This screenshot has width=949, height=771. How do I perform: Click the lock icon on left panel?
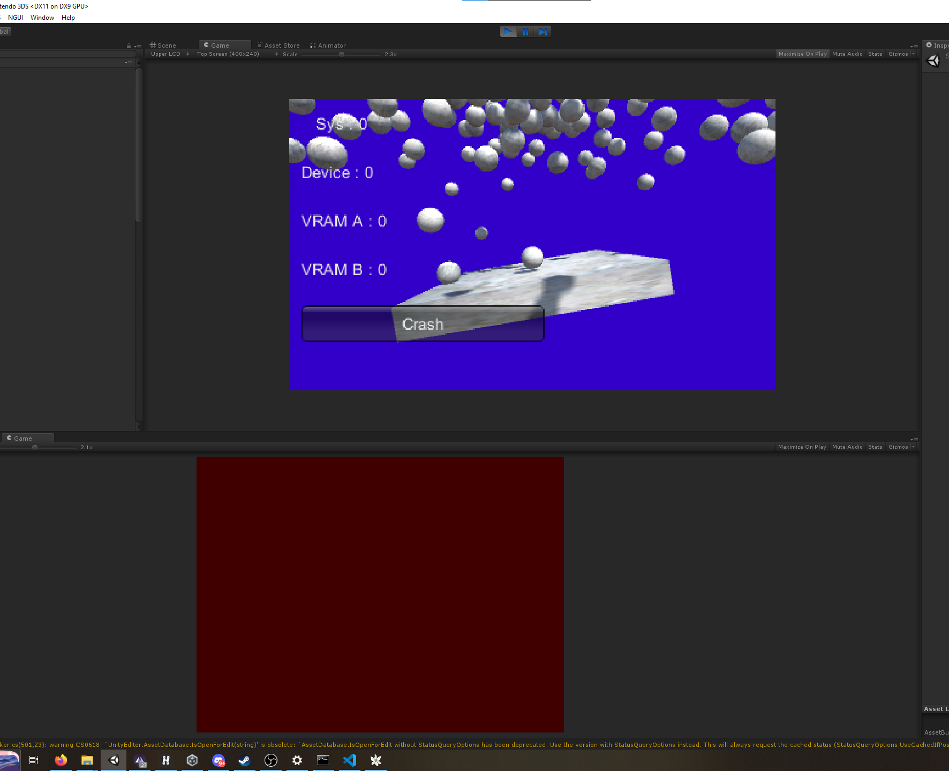pyautogui.click(x=129, y=47)
